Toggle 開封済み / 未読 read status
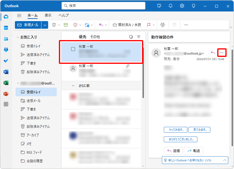234x169 pixels. pyautogui.click(x=127, y=25)
